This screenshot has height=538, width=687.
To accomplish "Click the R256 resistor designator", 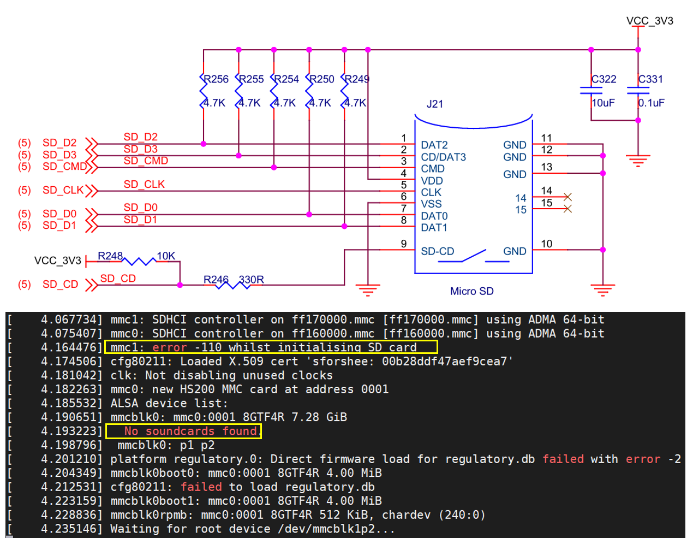I will (x=216, y=79).
